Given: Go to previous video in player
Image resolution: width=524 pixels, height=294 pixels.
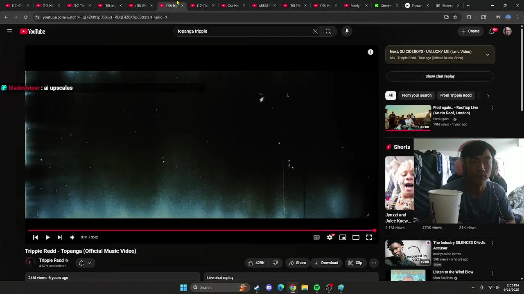Looking at the screenshot, I should [36, 237].
